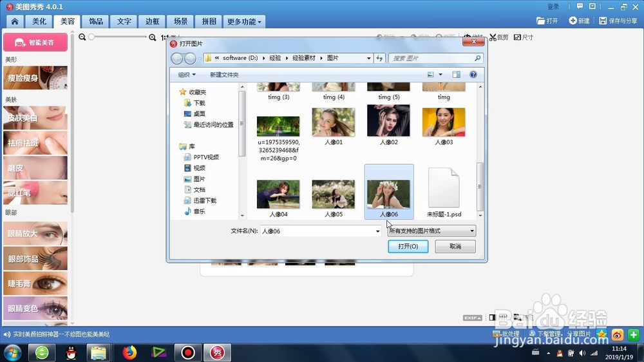Click 新建文件夹 button
The height and width of the screenshot is (362, 644).
(x=224, y=75)
